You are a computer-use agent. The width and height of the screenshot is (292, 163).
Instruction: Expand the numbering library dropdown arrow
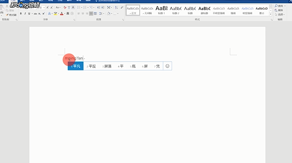point(88,8)
